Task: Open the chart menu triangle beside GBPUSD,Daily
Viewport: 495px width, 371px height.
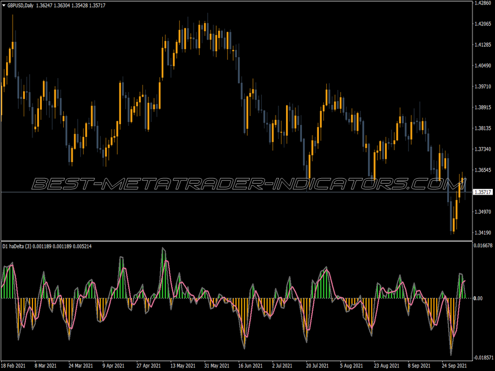Action: pyautogui.click(x=4, y=5)
